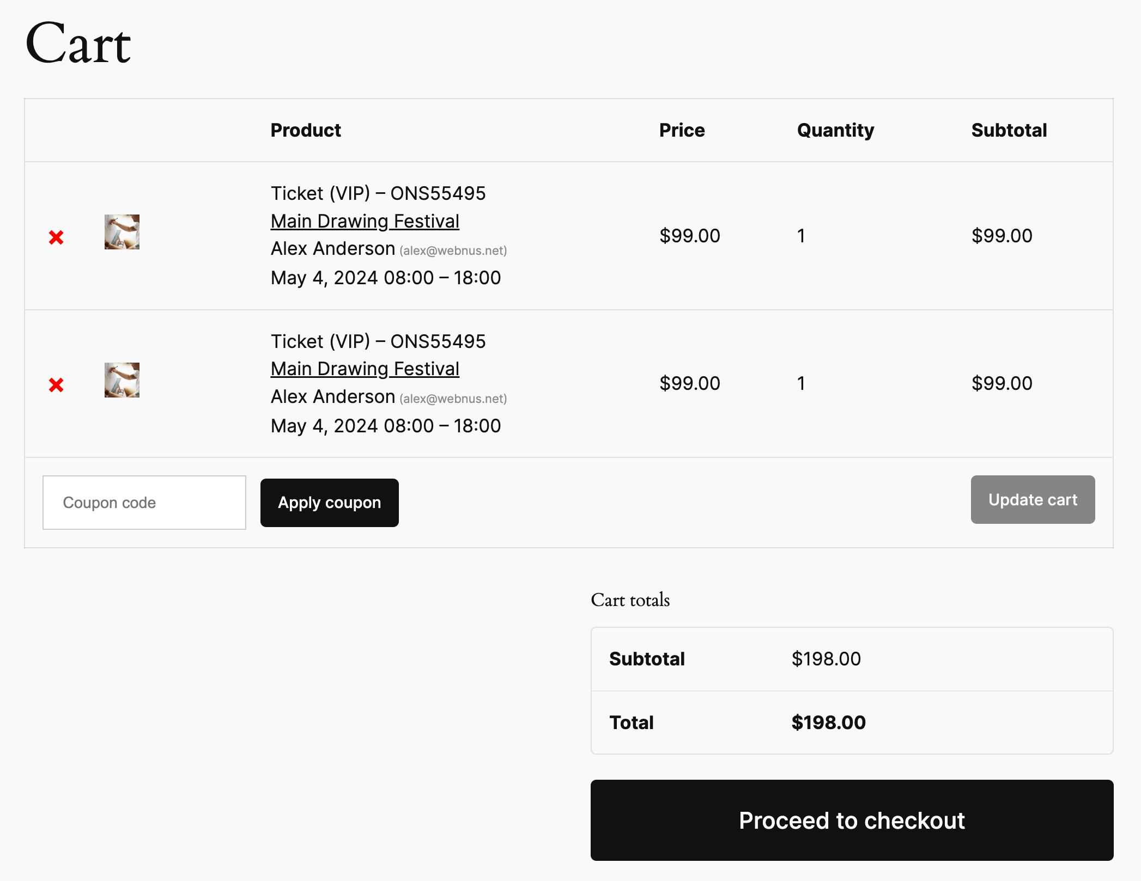Focus the Coupon code input field
The image size is (1141, 881).
tap(144, 503)
